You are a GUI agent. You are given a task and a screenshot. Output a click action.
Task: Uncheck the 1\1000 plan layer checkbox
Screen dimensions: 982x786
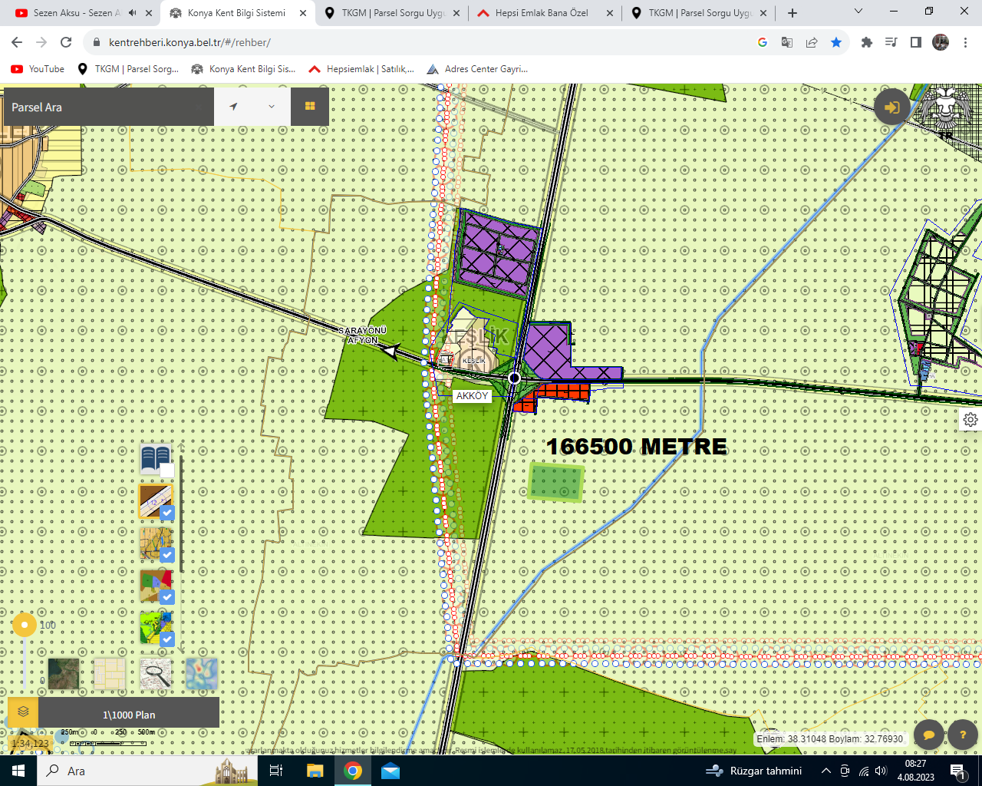[166, 513]
